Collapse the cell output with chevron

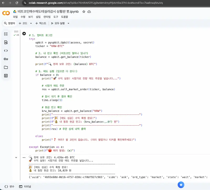16,157
